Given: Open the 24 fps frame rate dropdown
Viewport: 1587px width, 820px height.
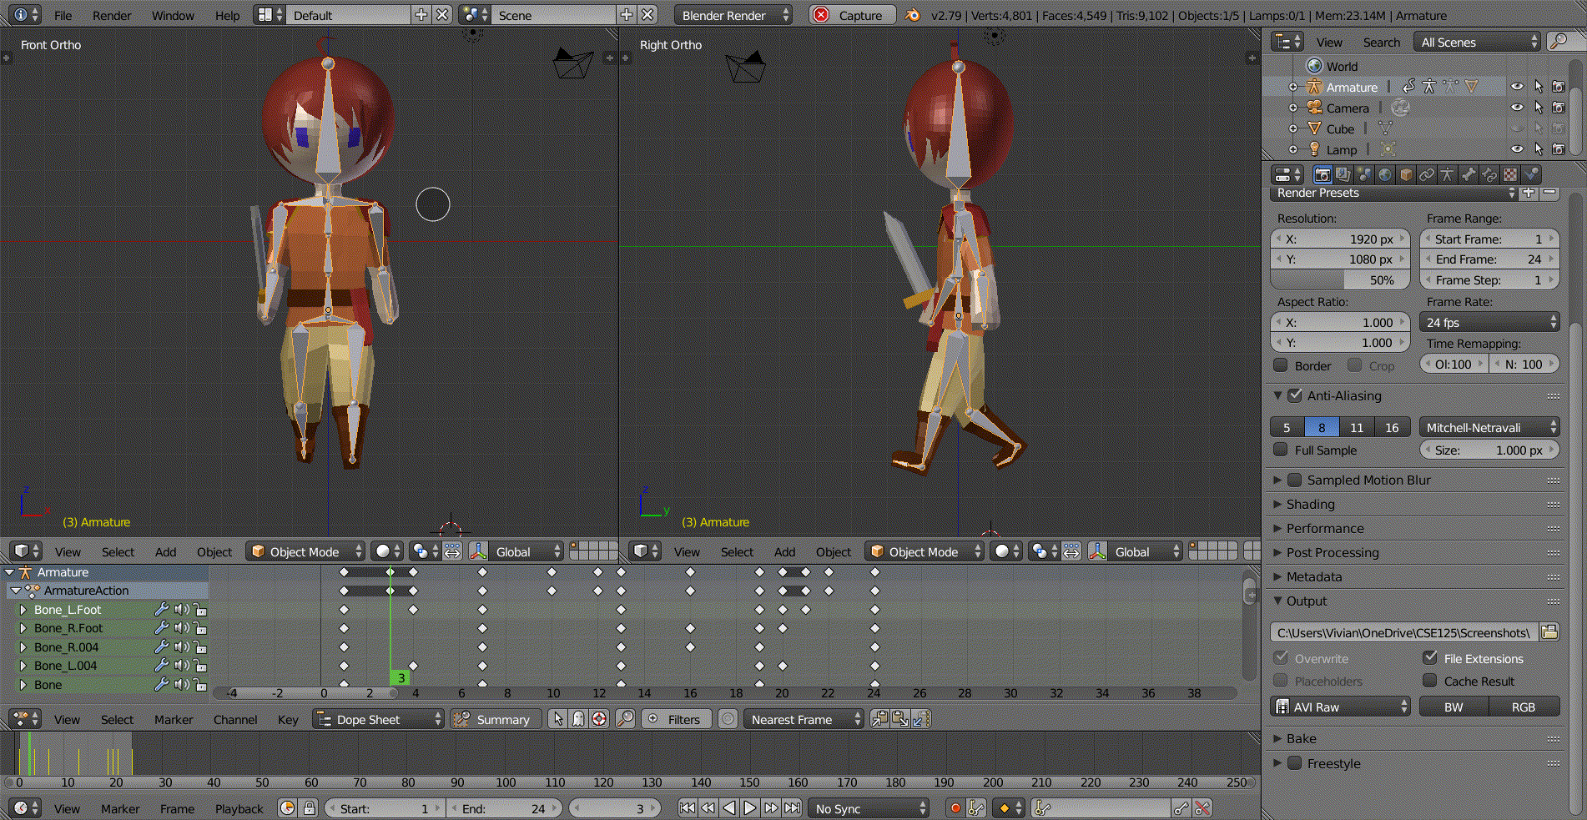Looking at the screenshot, I should pos(1489,322).
